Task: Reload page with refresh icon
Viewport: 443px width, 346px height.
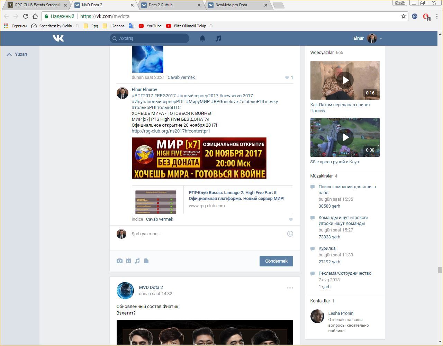Action: 25,16
